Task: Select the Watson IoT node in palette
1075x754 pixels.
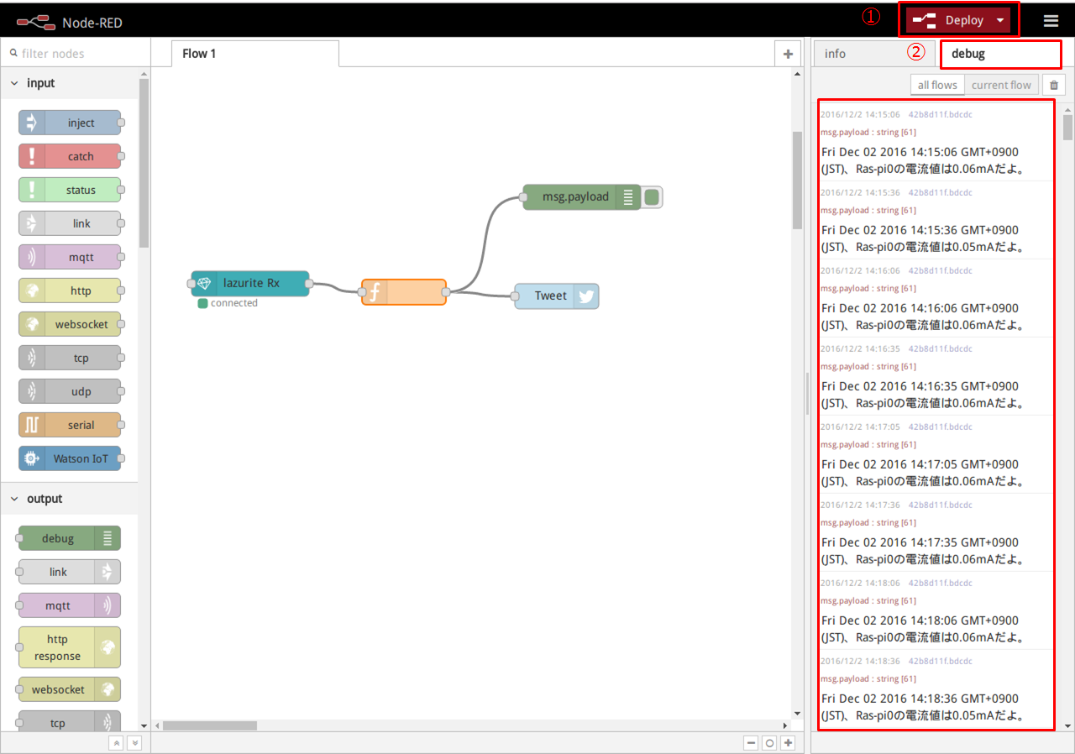Action: (x=70, y=458)
